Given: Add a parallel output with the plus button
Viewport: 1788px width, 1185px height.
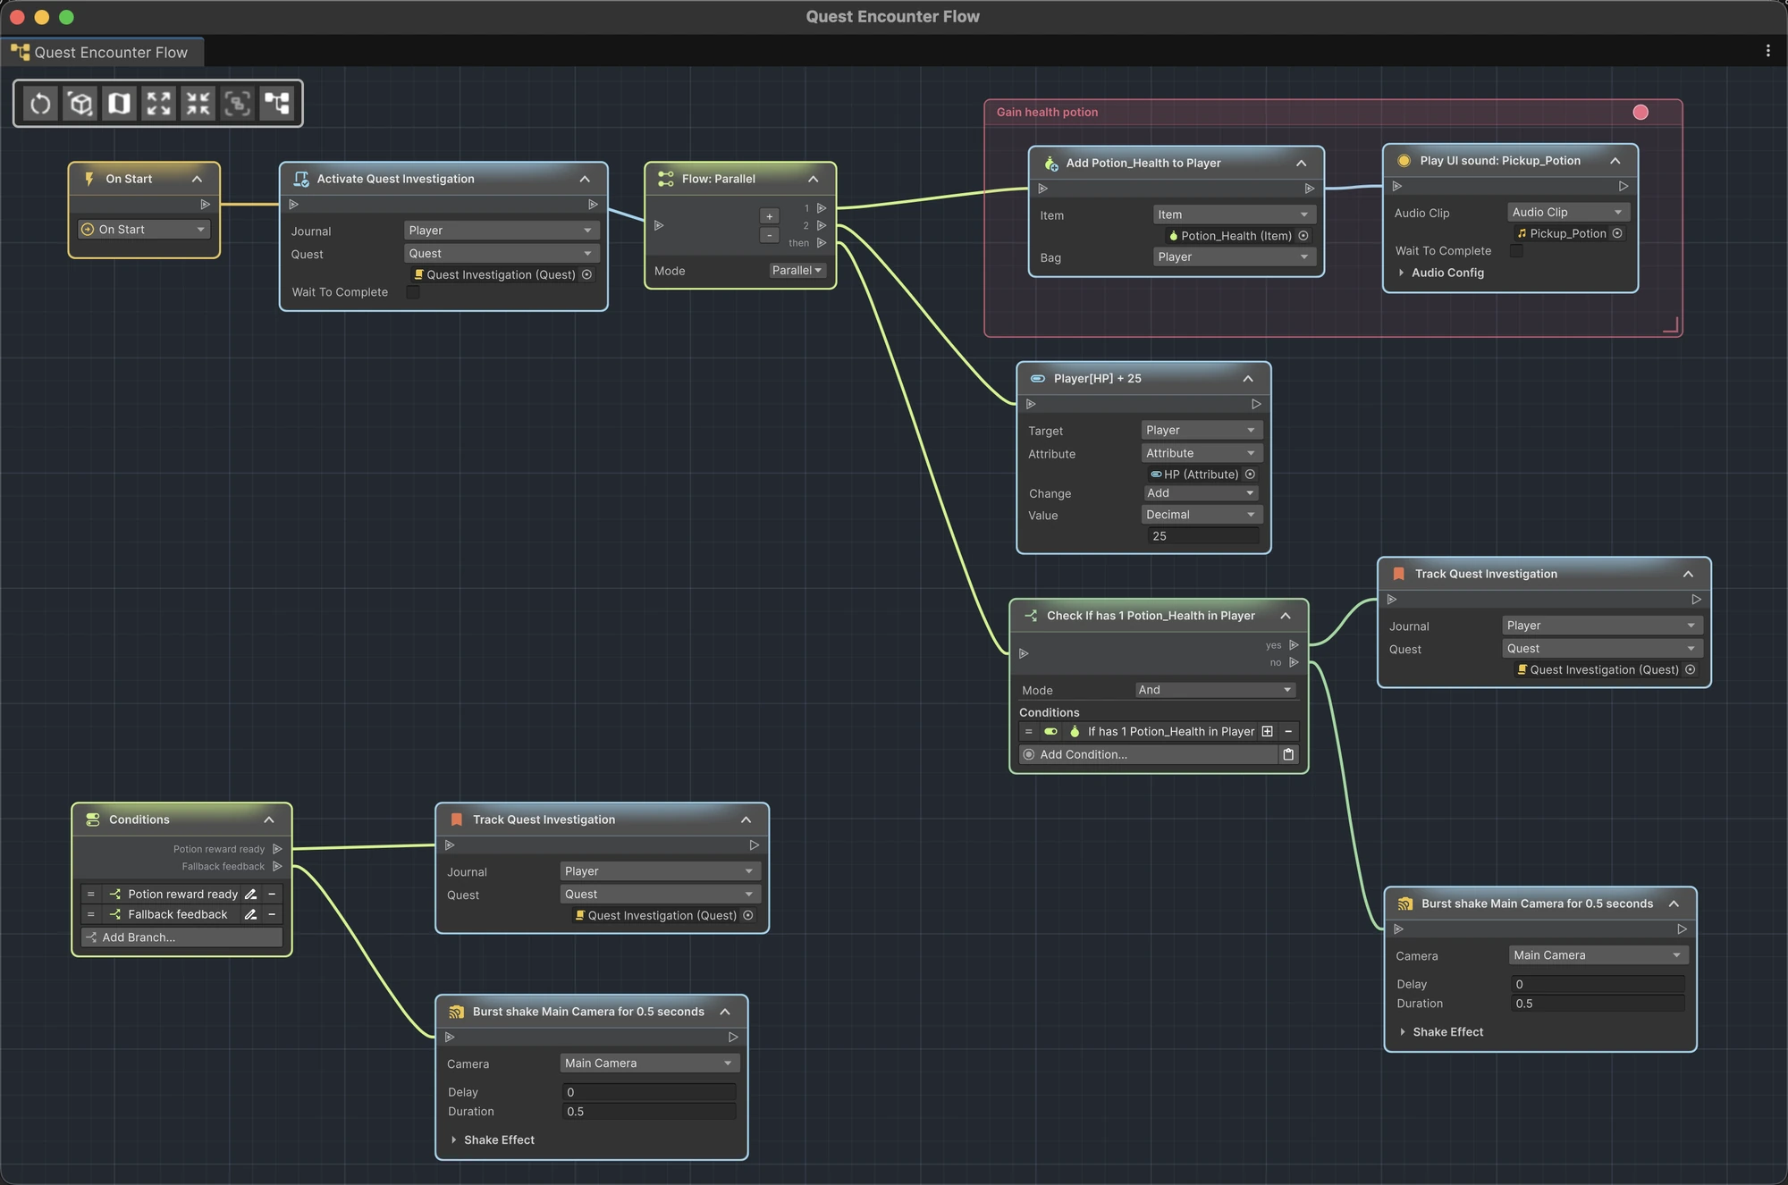Looking at the screenshot, I should [769, 216].
